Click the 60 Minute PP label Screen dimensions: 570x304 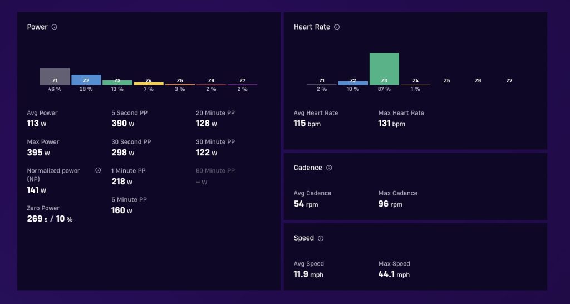point(215,170)
